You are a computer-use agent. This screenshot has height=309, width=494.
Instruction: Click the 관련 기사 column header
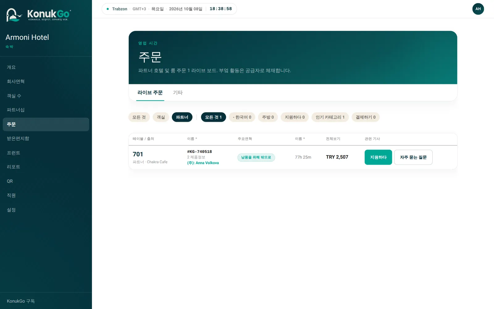pos(372,139)
